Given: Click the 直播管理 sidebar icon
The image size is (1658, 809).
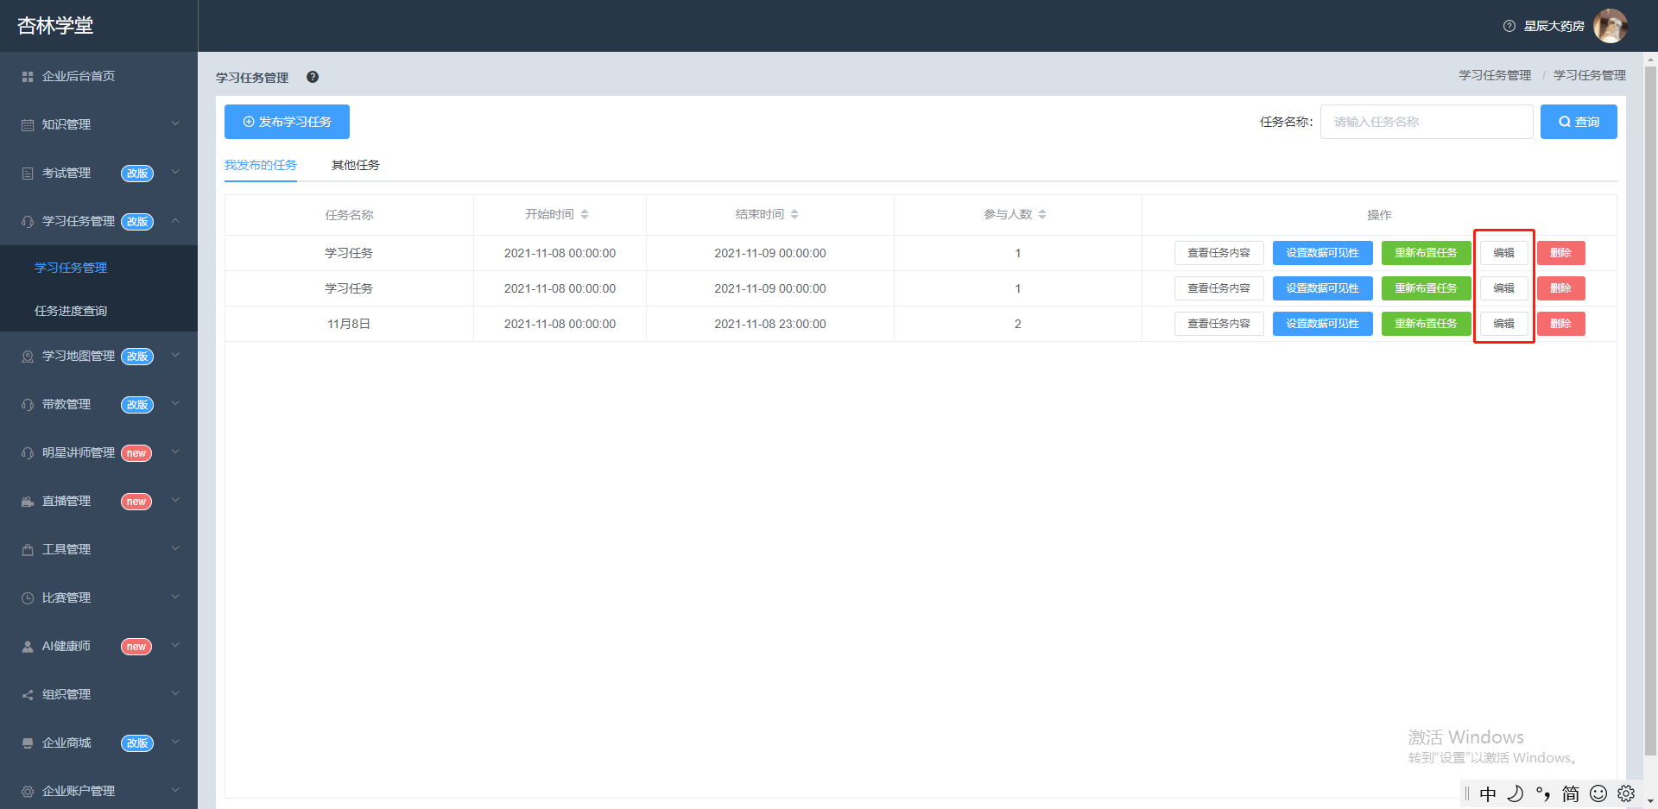Looking at the screenshot, I should [x=28, y=502].
